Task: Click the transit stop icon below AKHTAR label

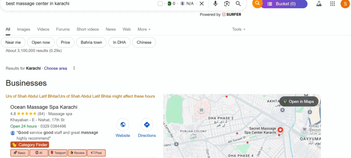Action: (283, 110)
